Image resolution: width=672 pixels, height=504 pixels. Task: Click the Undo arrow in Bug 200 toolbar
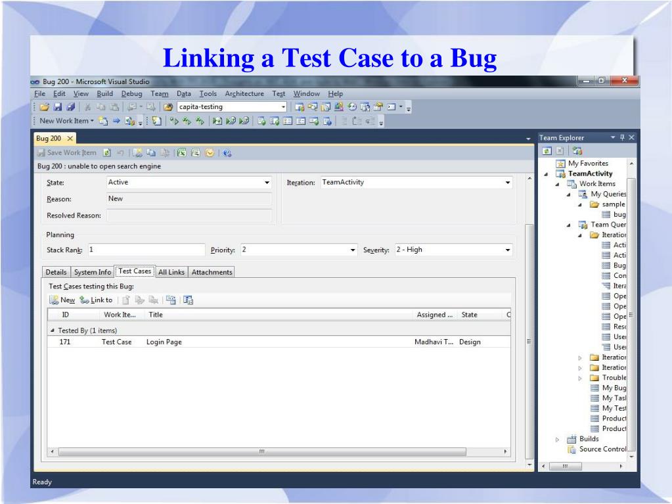click(120, 152)
